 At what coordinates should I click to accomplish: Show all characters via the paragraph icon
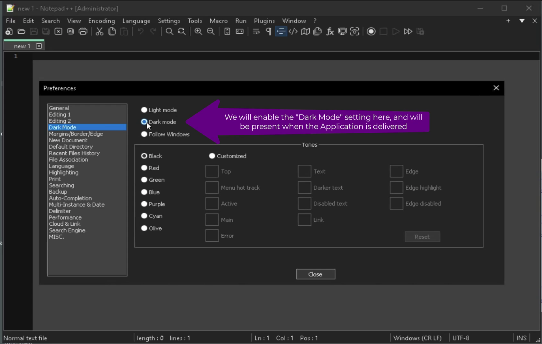click(x=269, y=31)
